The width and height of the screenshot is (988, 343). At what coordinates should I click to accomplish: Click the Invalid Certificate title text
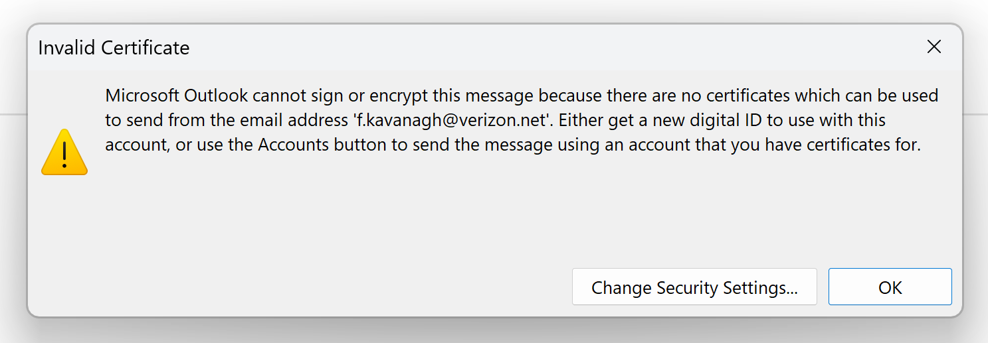(114, 48)
